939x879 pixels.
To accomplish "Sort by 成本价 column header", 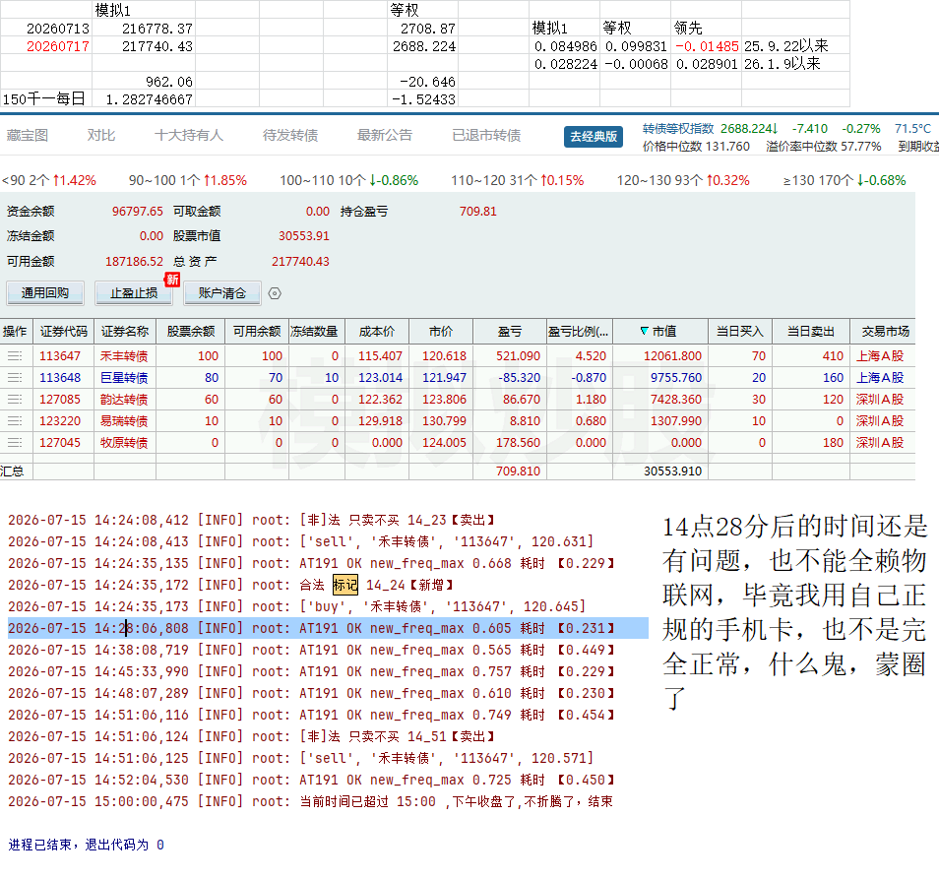I will [377, 331].
